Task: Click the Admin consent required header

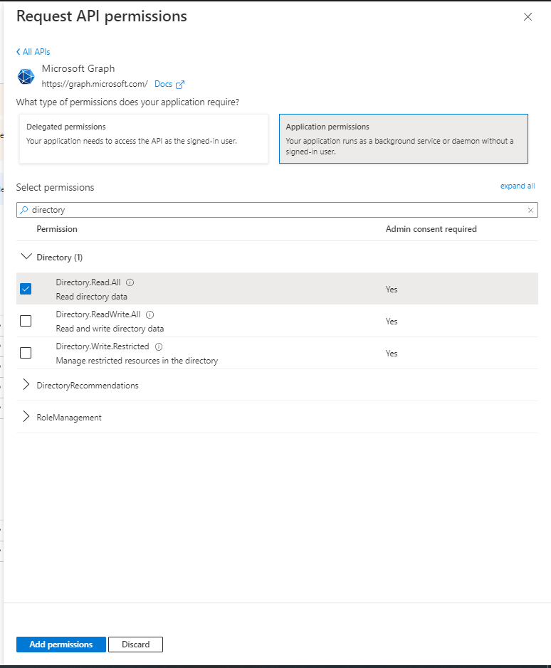Action: [431, 229]
